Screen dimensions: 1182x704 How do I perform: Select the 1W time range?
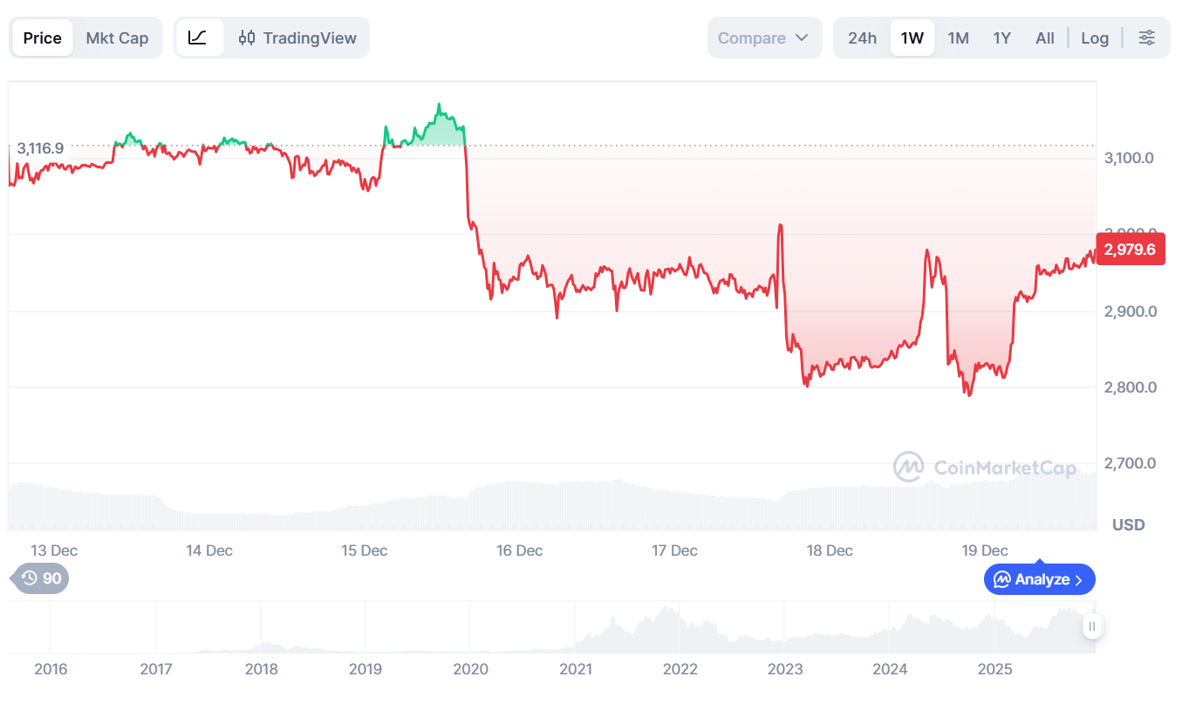coord(912,38)
